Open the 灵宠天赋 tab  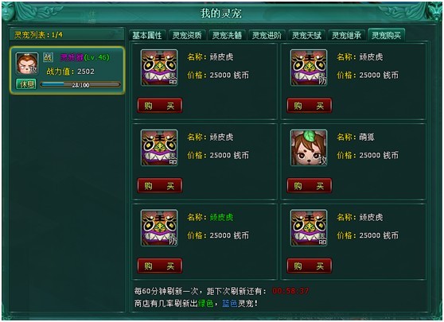click(x=306, y=35)
